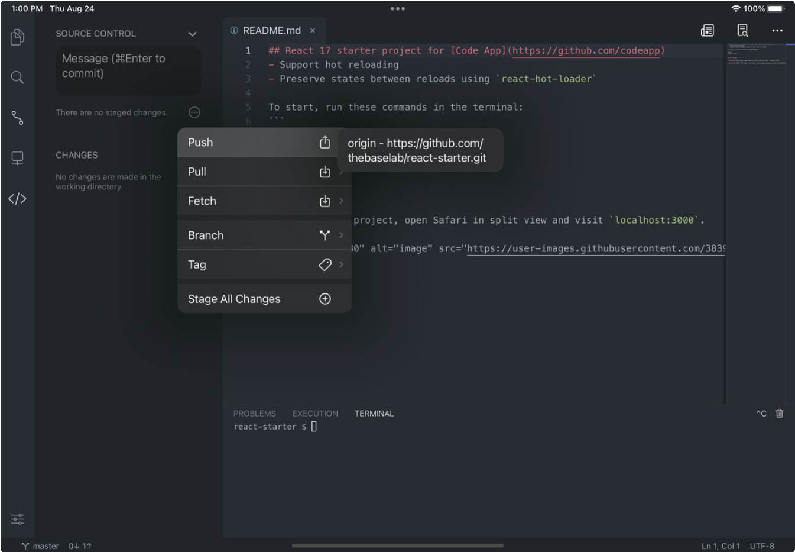Click 'There are no staged changes.' text
Screen dimensions: 795x552
(112, 112)
